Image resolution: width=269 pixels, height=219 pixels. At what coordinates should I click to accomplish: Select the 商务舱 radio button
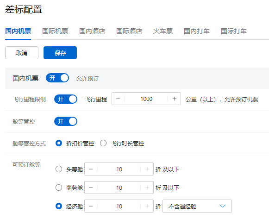pyautogui.click(x=59, y=188)
